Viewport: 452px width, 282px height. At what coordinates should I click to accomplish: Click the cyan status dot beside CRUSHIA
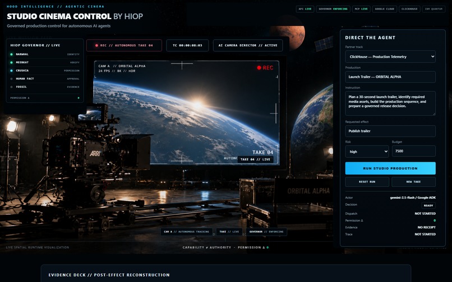tap(12, 70)
